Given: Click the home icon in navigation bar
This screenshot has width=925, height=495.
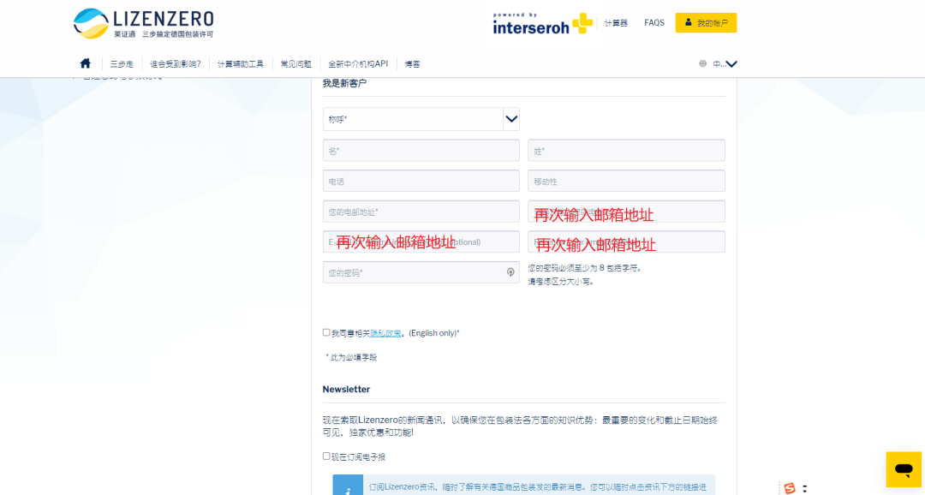Looking at the screenshot, I should (x=85, y=63).
